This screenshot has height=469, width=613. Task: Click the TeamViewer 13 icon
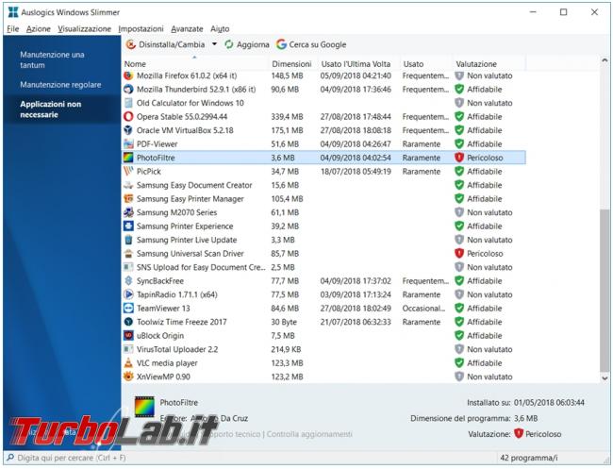click(128, 309)
